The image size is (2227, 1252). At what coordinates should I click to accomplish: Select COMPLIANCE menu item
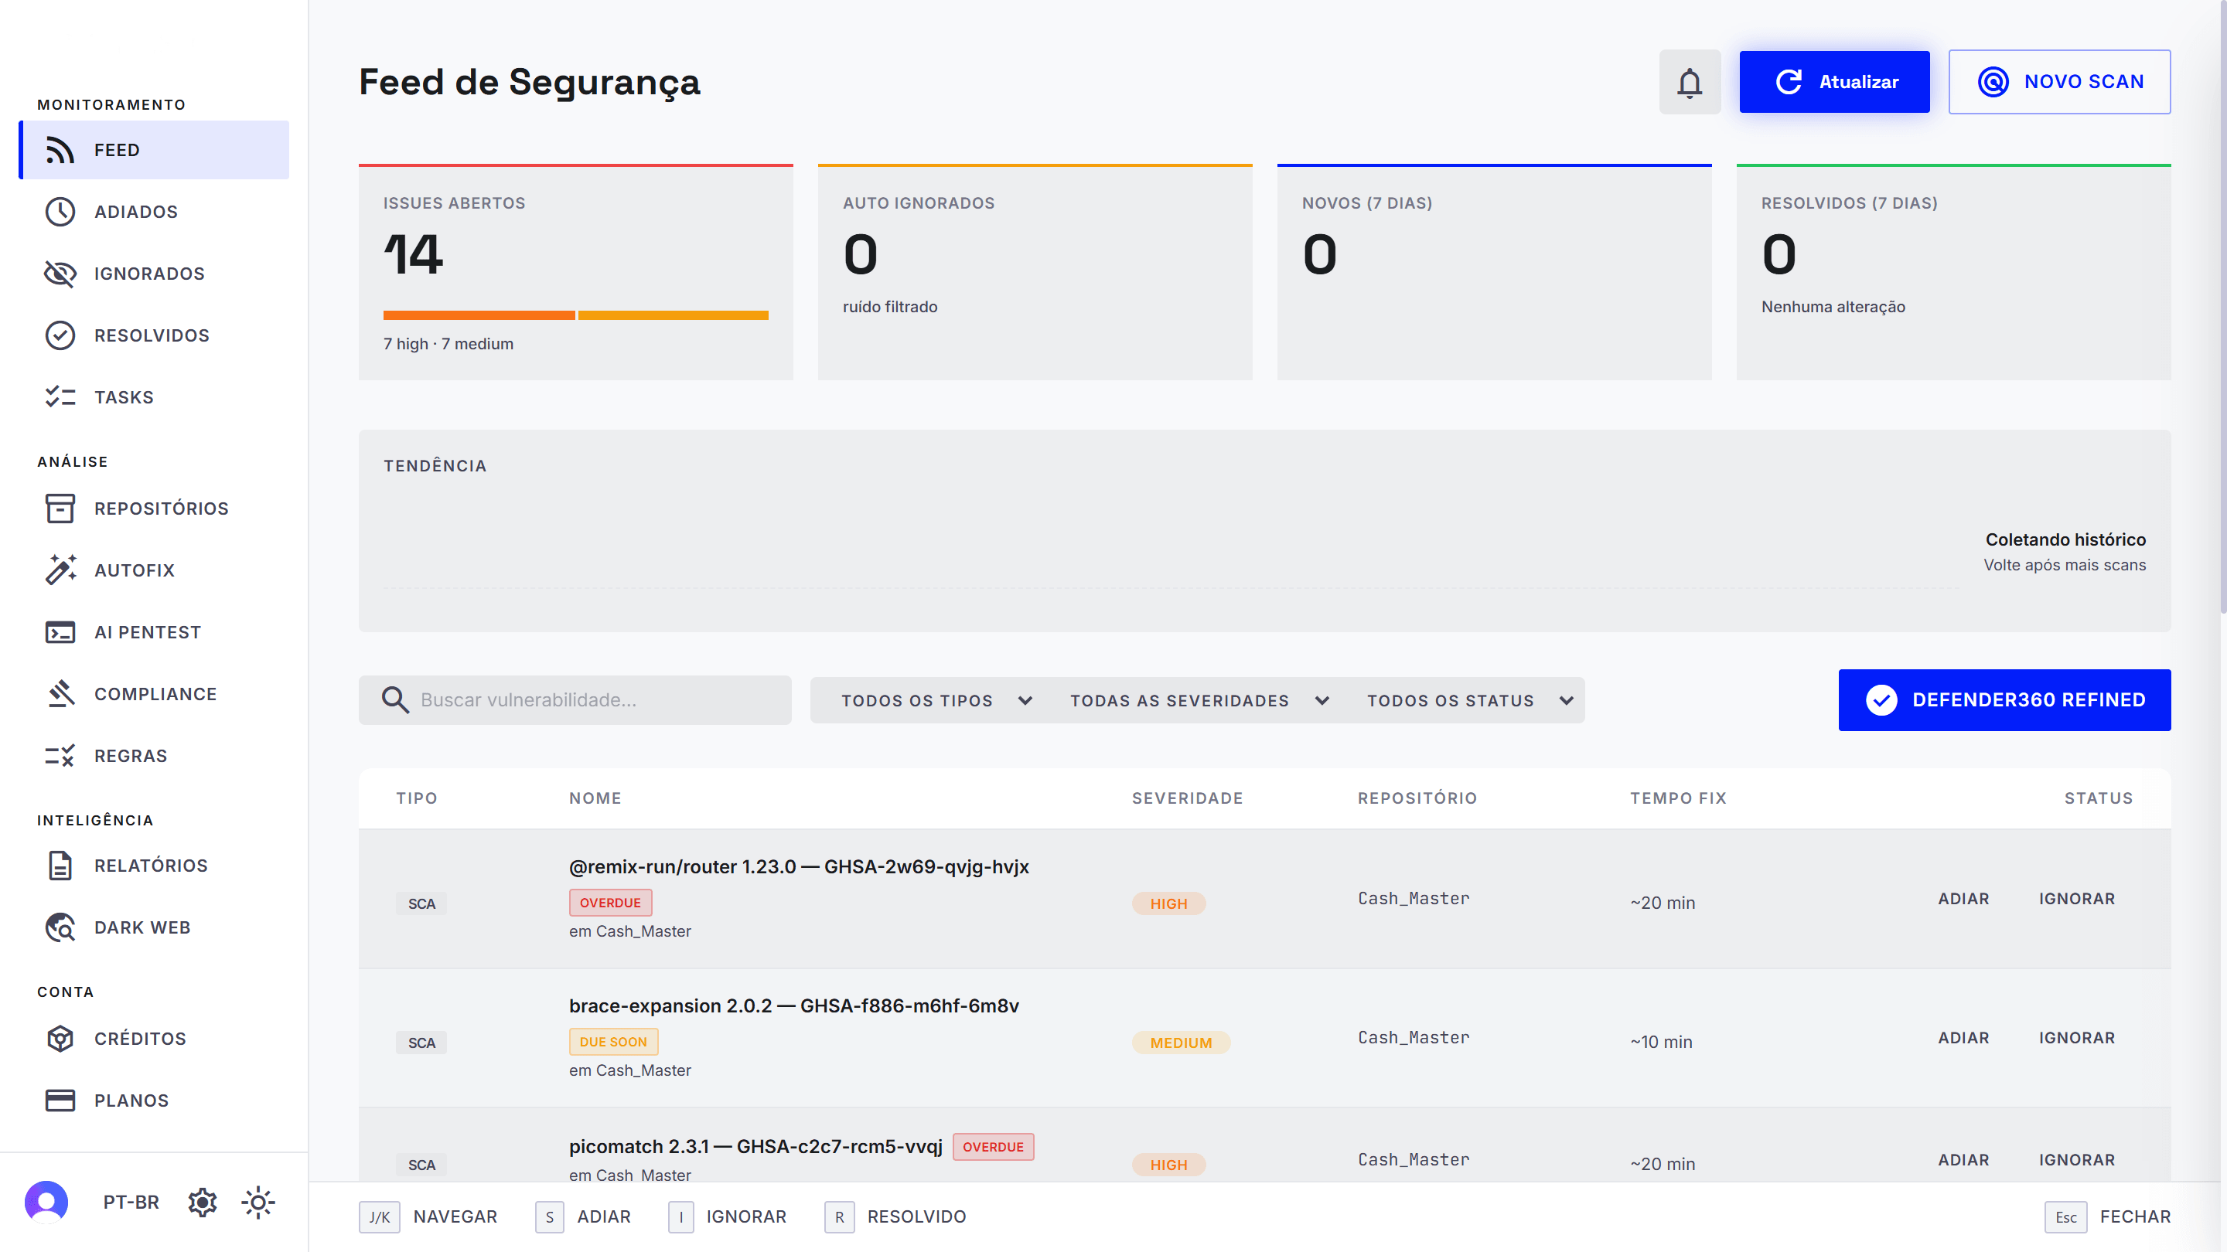coord(154,694)
